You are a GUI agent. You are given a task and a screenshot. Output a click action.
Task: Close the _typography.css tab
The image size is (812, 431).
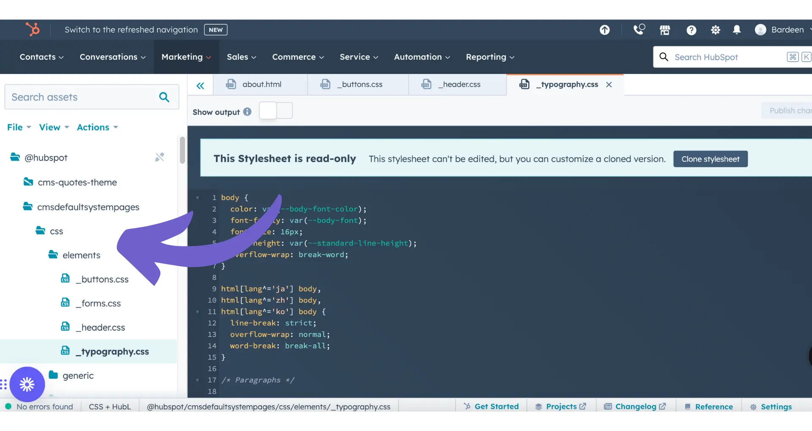point(609,85)
